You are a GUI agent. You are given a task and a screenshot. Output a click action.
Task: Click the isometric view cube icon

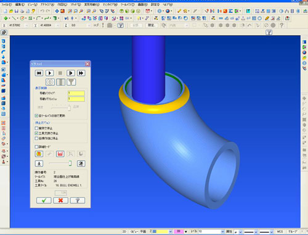coord(121,11)
